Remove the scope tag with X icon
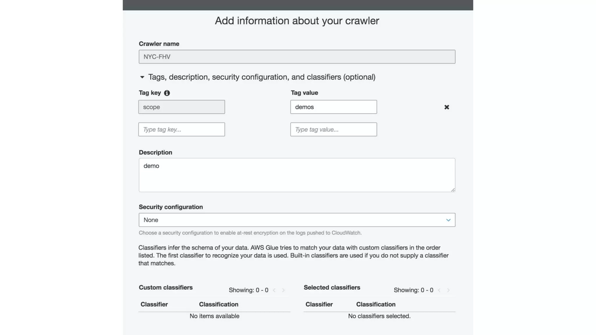 point(447,107)
